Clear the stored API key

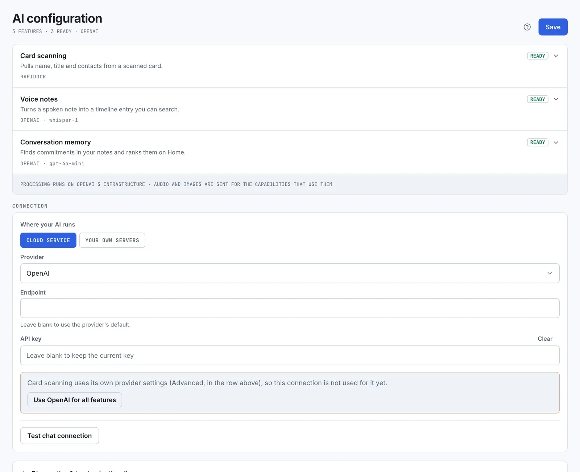545,338
